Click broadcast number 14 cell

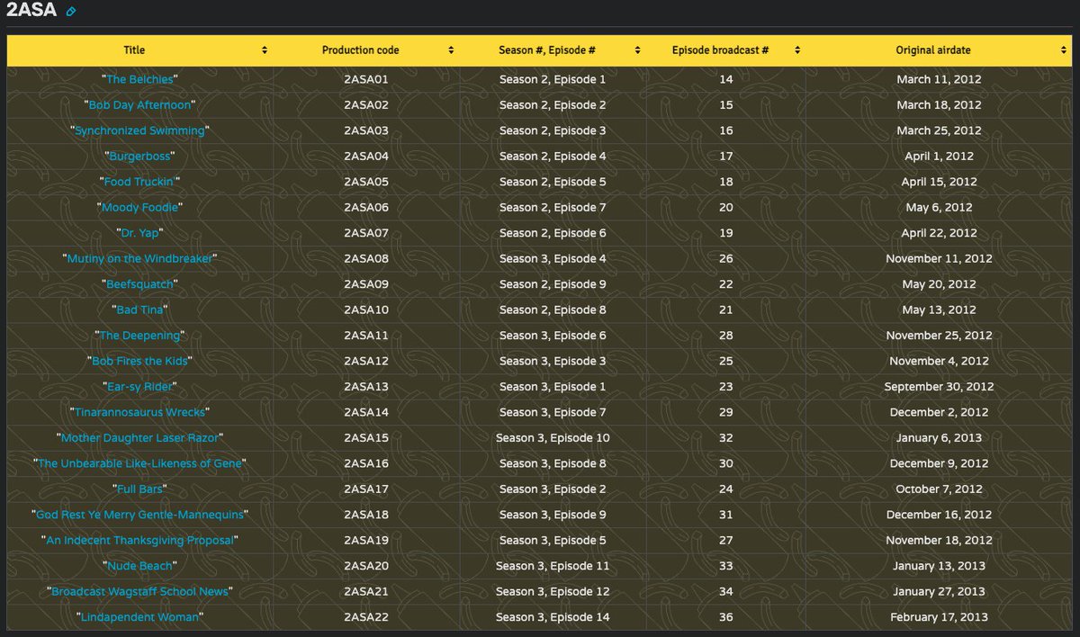[x=726, y=79]
